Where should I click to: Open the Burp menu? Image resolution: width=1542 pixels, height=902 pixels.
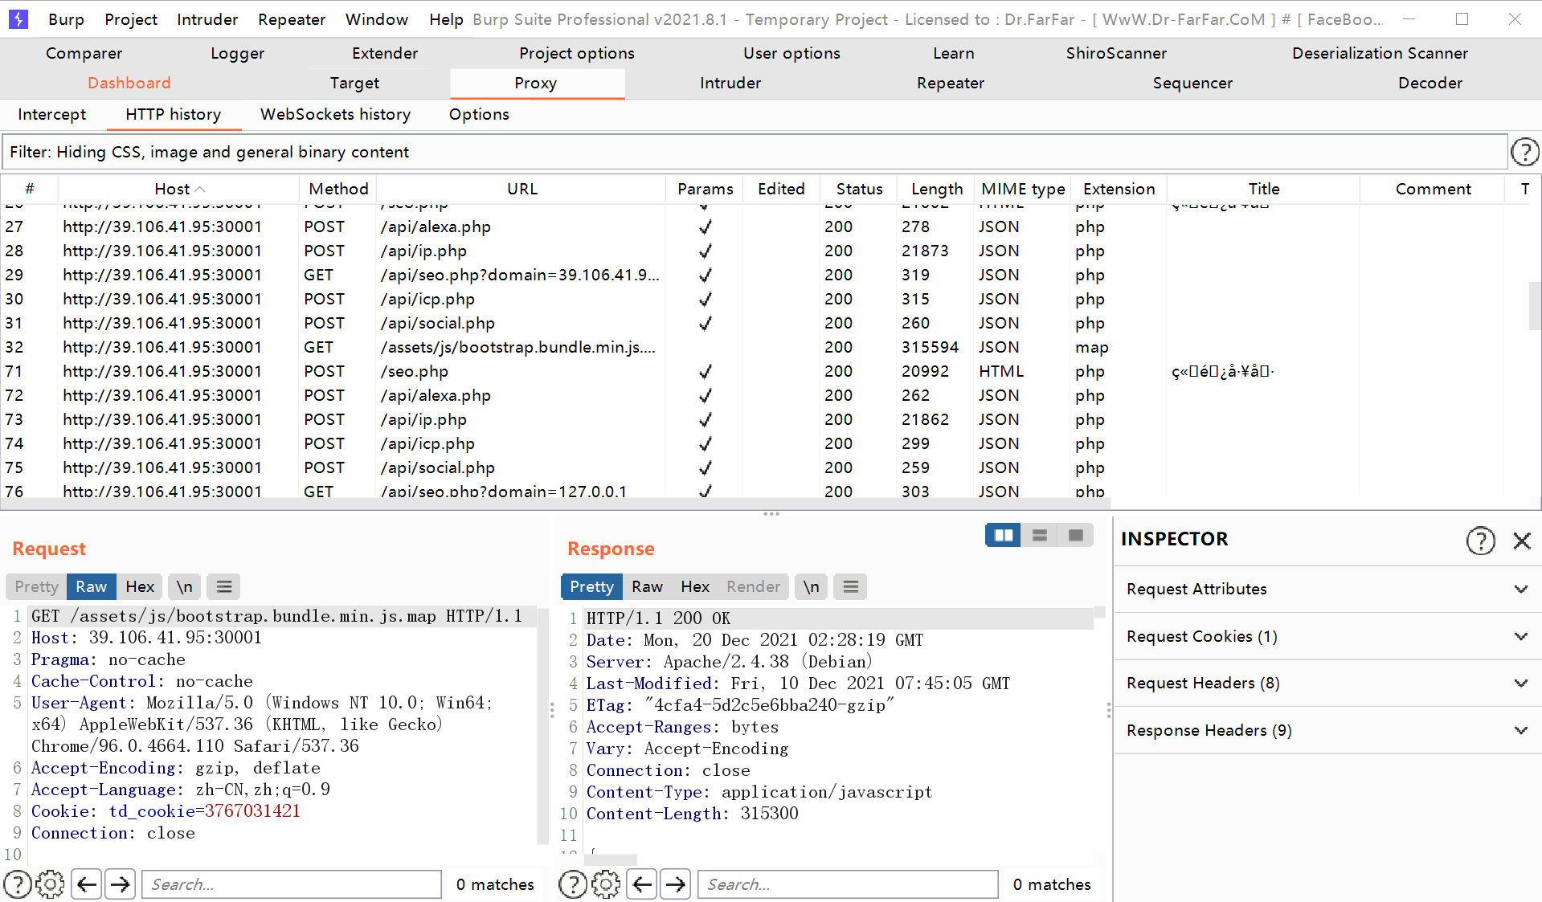pyautogui.click(x=66, y=19)
